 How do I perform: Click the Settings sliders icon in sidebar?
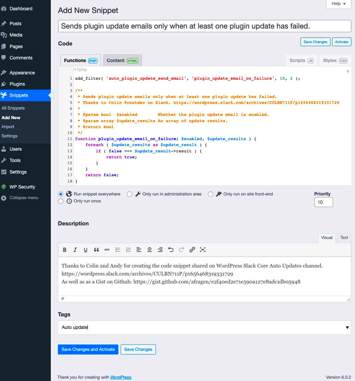click(x=4, y=172)
